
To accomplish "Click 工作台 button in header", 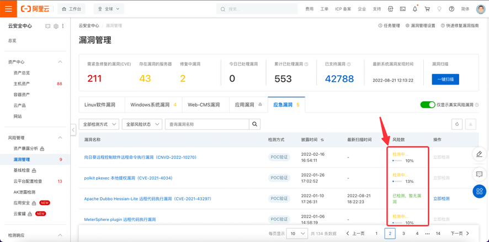I will pyautogui.click(x=72, y=9).
